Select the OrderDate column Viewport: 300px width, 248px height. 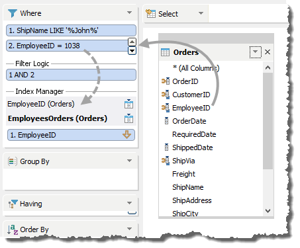[x=189, y=121]
